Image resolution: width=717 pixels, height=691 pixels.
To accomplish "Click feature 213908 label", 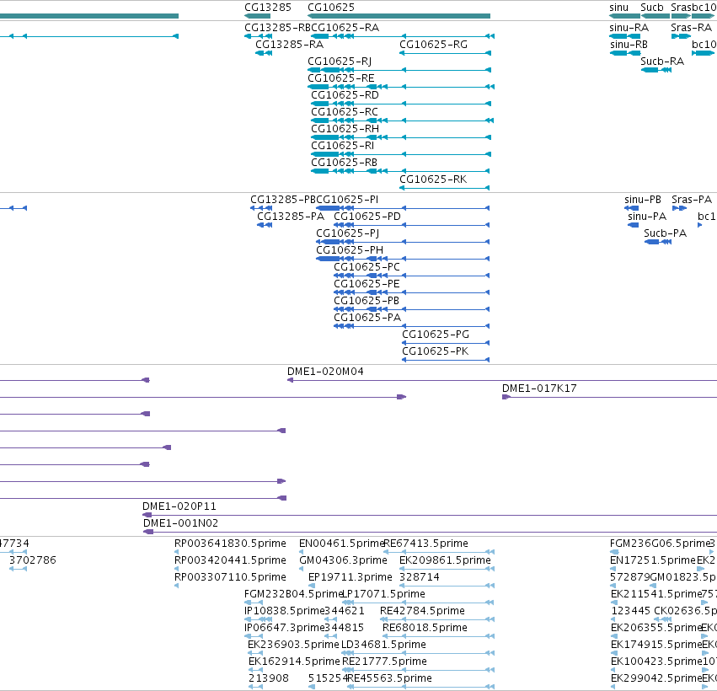I will pos(269,678).
